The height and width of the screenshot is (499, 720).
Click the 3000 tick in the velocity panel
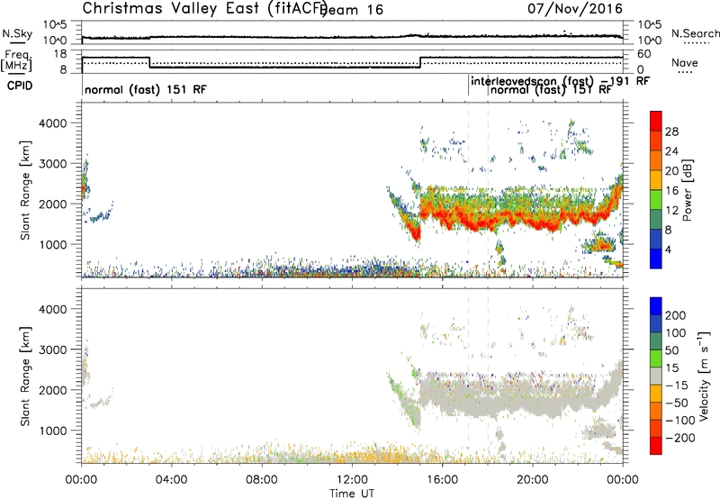point(52,349)
